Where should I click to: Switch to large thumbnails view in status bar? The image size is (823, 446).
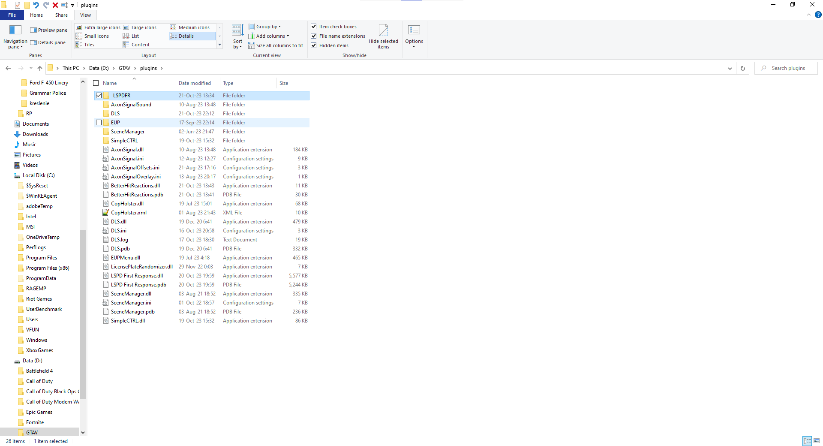pyautogui.click(x=817, y=441)
